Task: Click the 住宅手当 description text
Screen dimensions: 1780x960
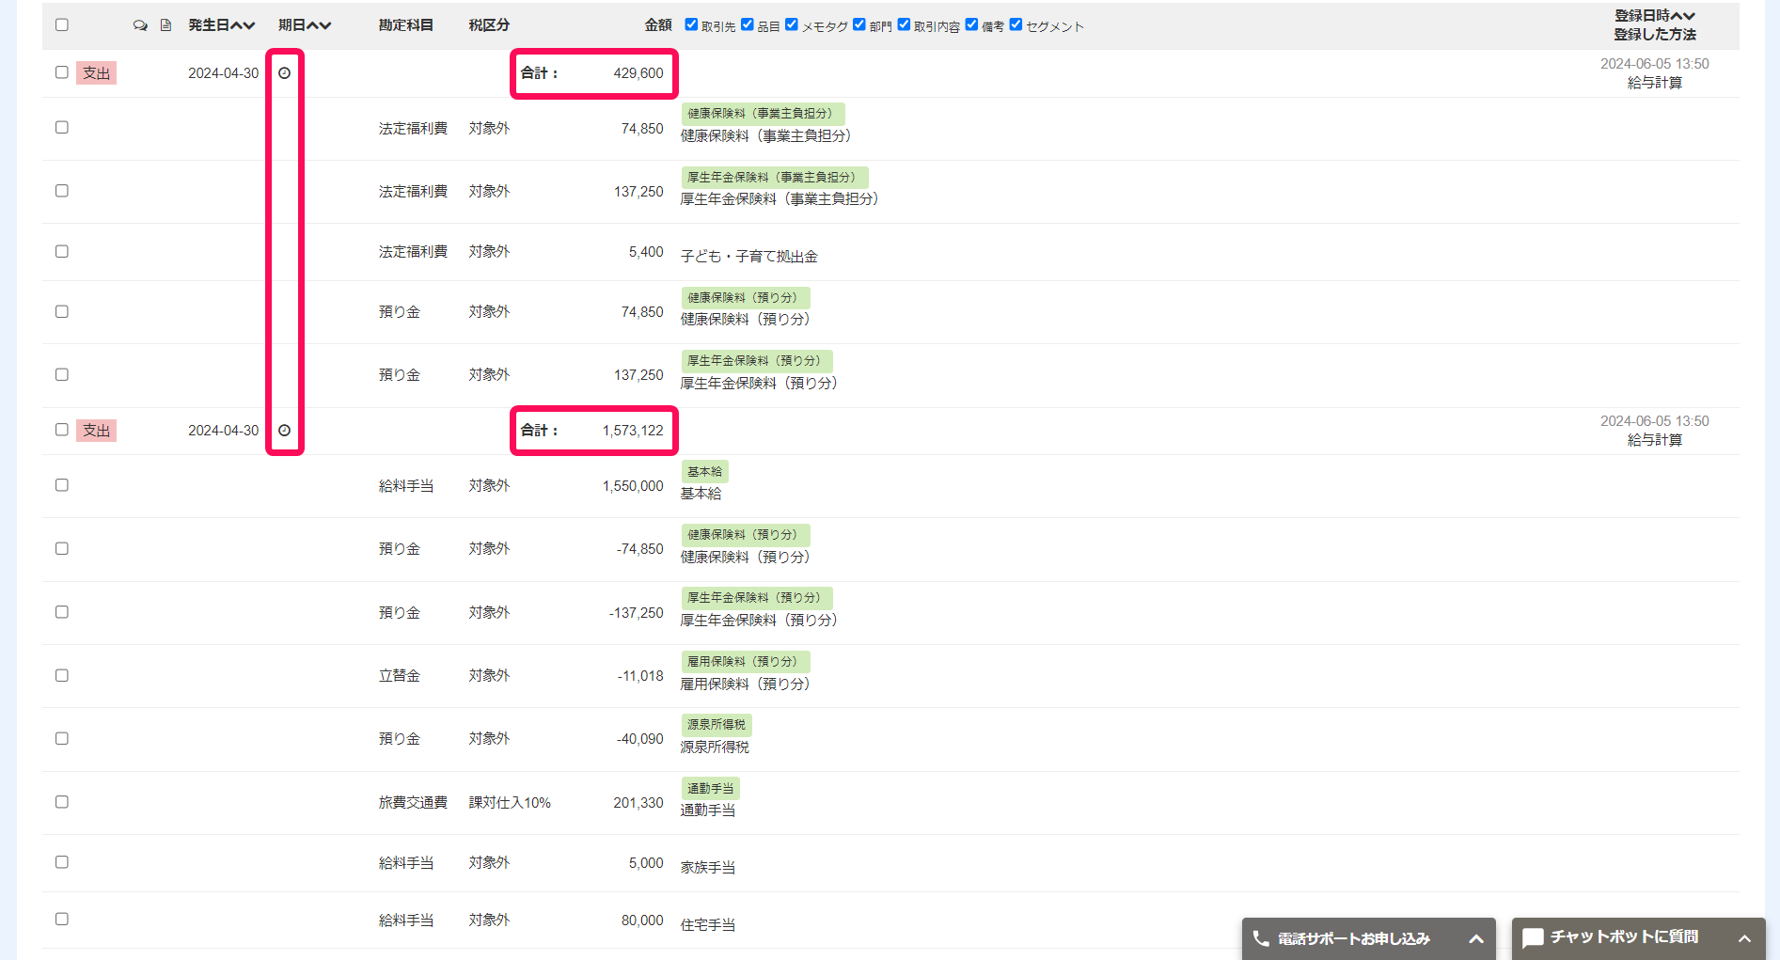Action: [708, 925]
